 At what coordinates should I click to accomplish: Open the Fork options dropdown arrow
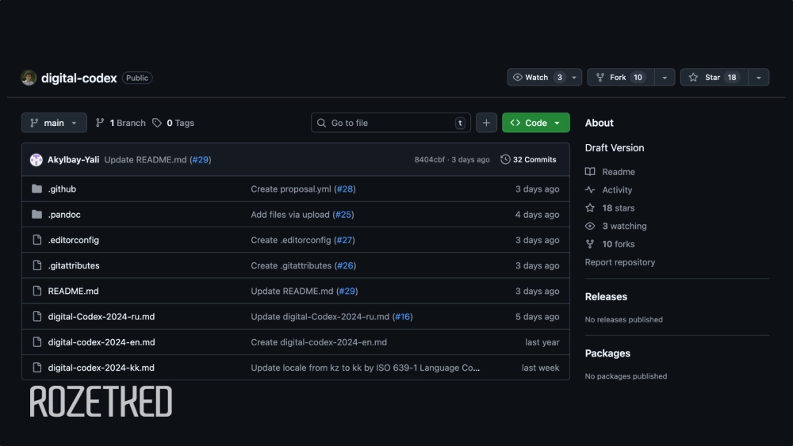[x=665, y=78]
